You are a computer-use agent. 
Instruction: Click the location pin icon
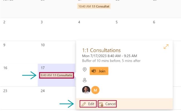(x=85, y=69)
